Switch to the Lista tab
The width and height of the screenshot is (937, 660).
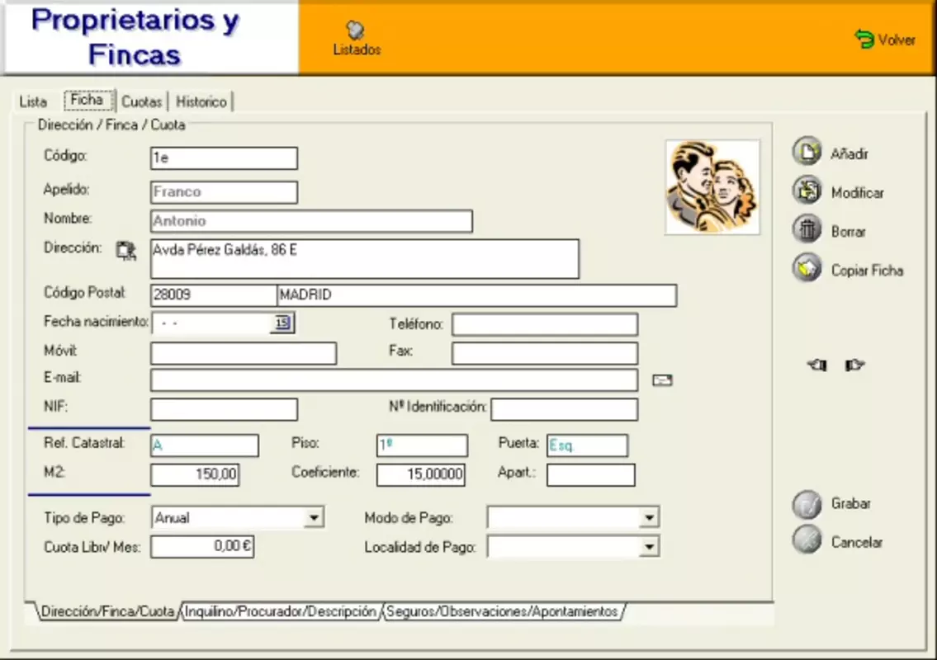tap(33, 101)
